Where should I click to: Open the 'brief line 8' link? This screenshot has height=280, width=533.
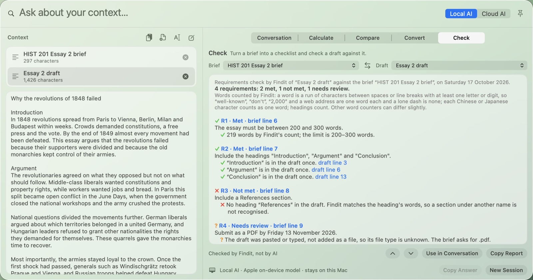pyautogui.click(x=274, y=191)
